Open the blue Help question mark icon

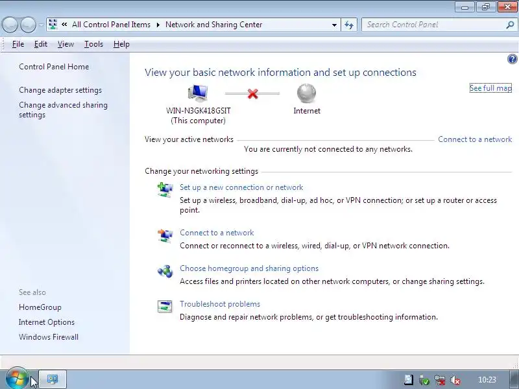pos(512,59)
